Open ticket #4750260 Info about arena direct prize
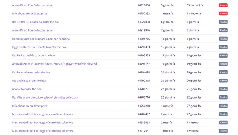 (30, 106)
